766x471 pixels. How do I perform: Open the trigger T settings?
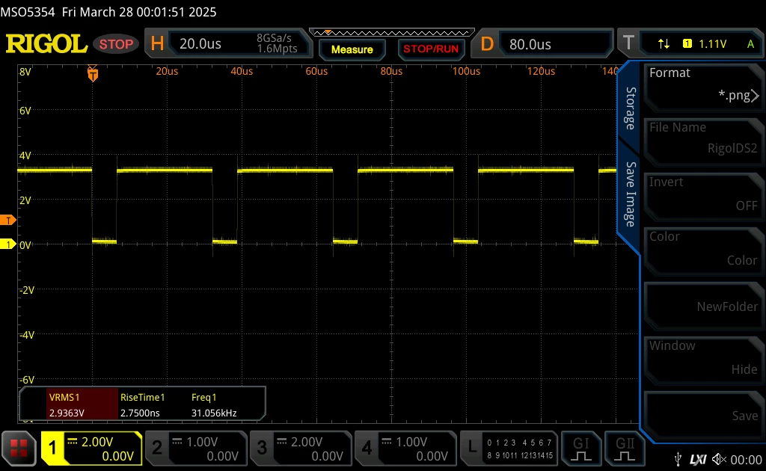(x=628, y=43)
